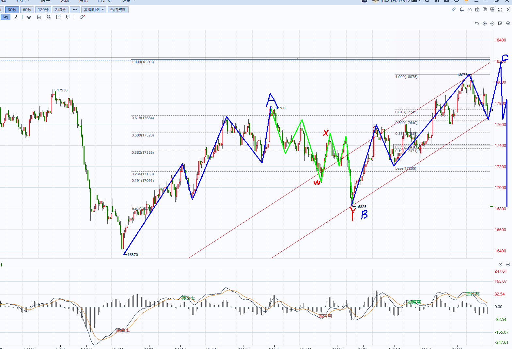Expand the 多周期图 dropdown
512x349 pixels.
pos(94,10)
